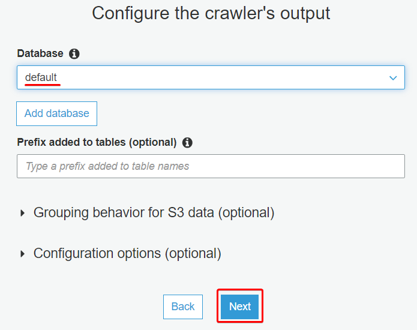This screenshot has width=417, height=330.
Task: Expand the Configuration options disclosure triangle
Action: tap(23, 254)
